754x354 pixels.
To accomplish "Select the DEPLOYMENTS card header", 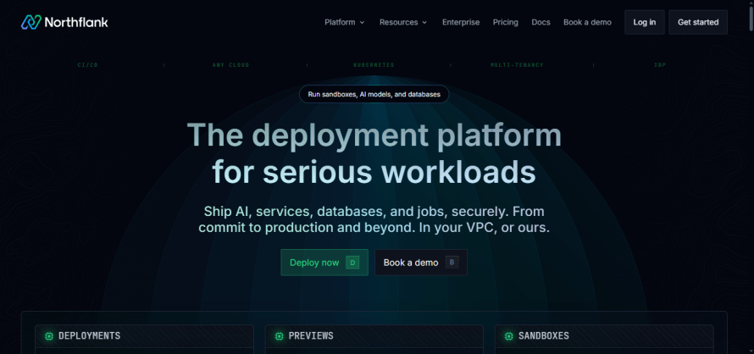I will pyautogui.click(x=144, y=336).
